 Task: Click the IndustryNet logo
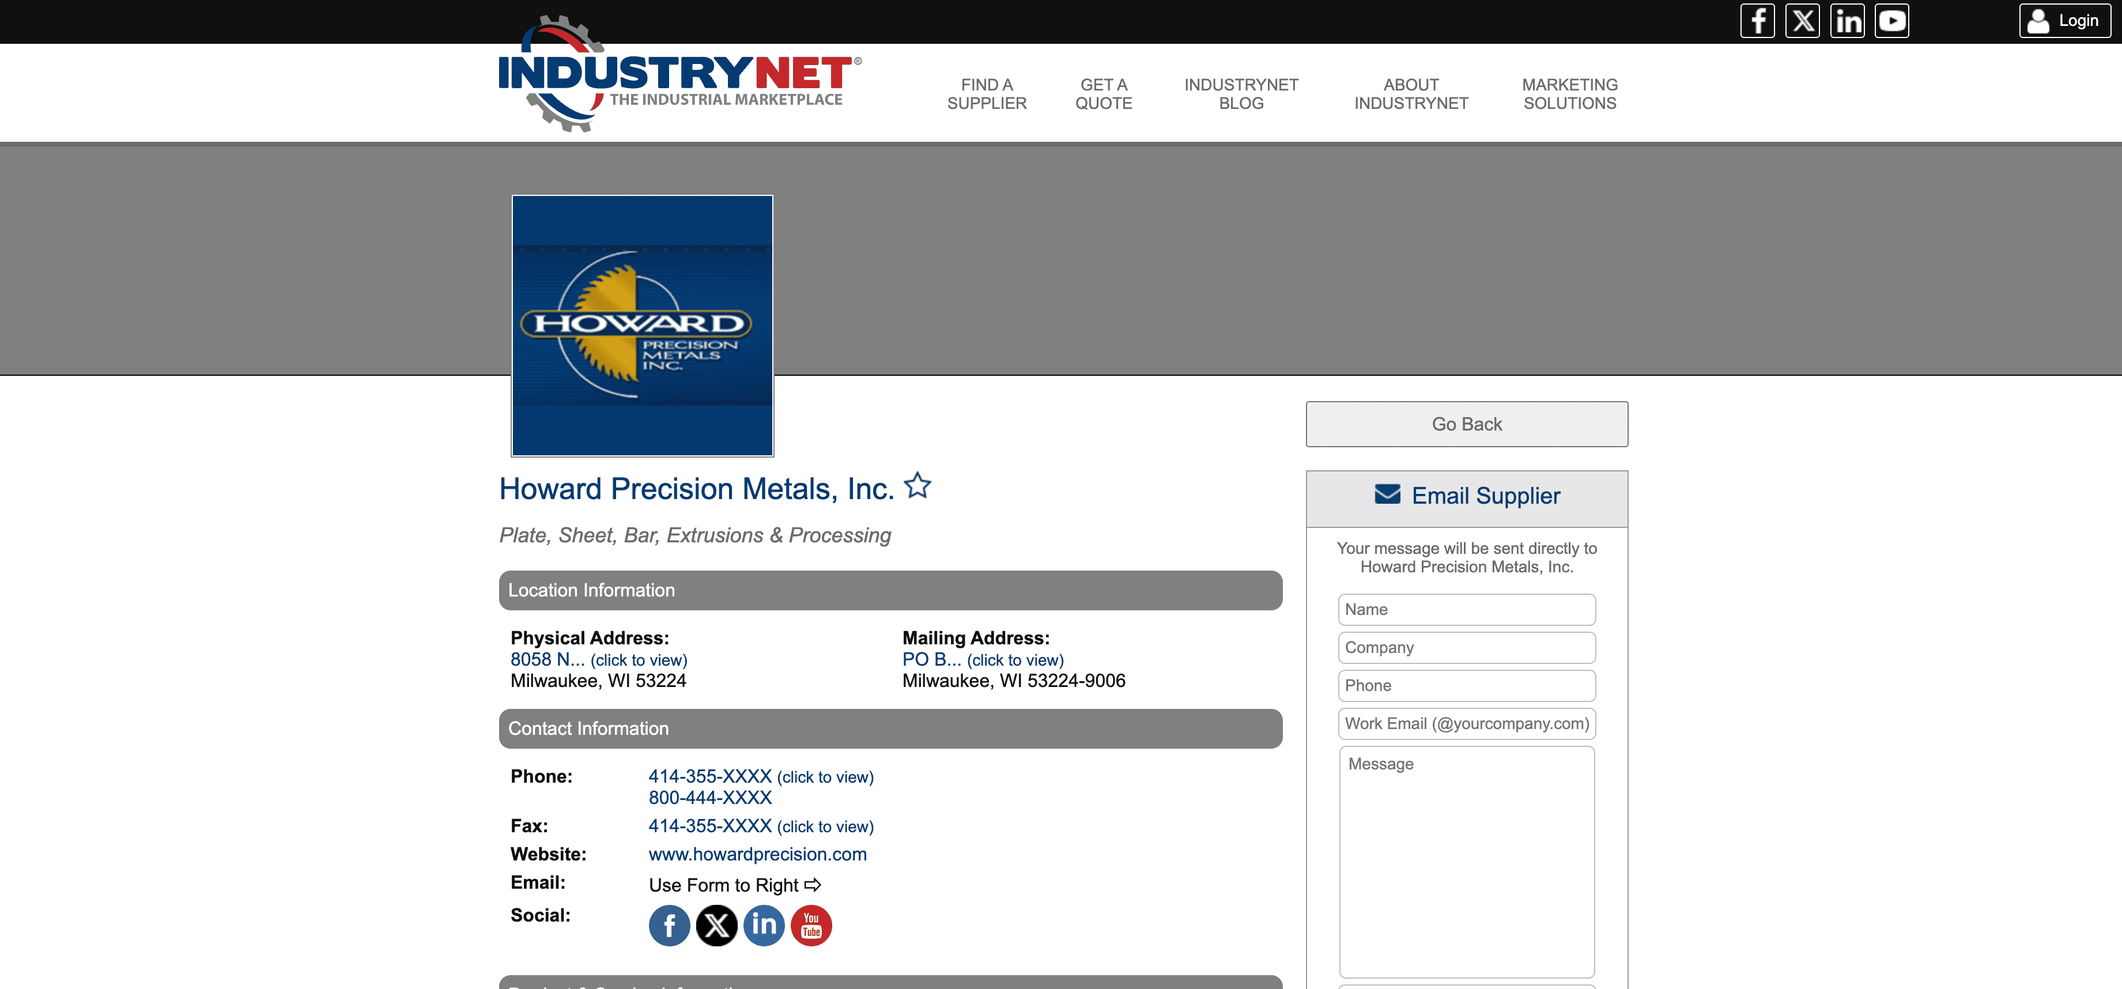click(x=679, y=74)
